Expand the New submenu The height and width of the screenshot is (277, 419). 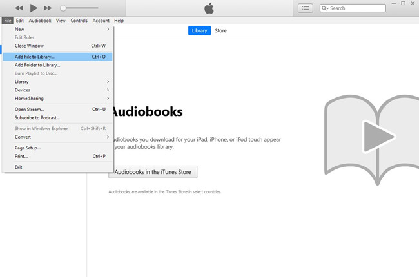coord(57,29)
